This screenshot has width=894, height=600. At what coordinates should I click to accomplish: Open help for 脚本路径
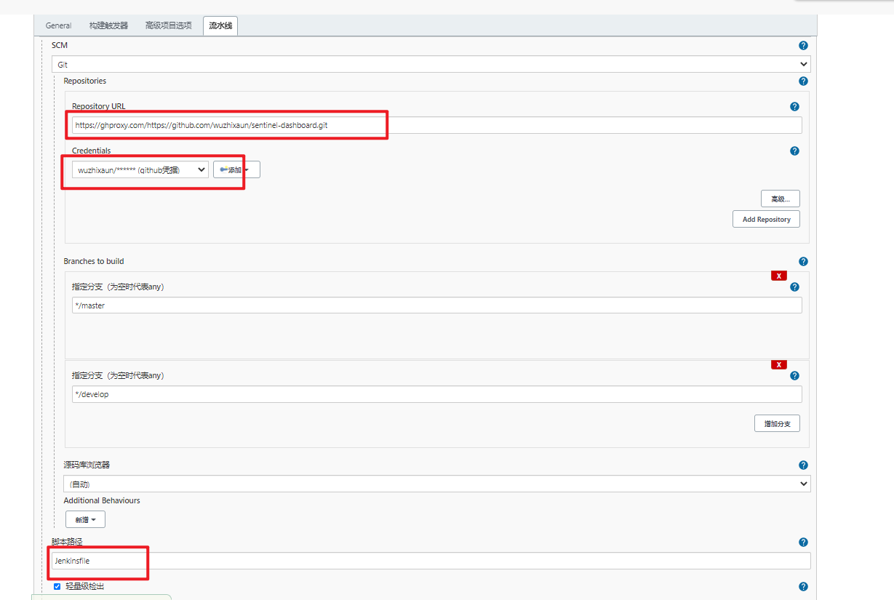point(803,542)
